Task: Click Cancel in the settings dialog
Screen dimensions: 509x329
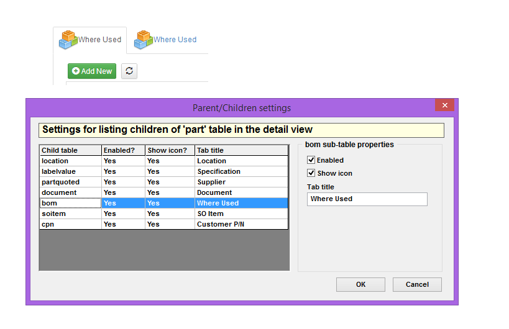Action: click(x=417, y=284)
